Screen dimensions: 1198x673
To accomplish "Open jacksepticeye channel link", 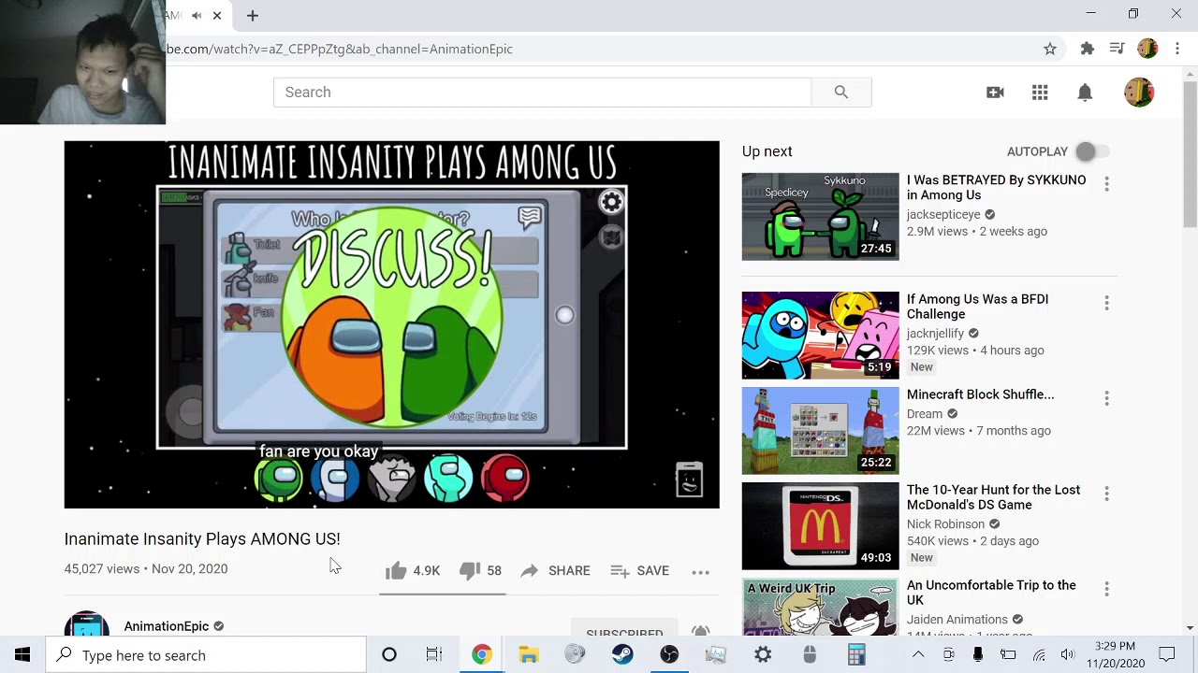I will pyautogui.click(x=943, y=214).
